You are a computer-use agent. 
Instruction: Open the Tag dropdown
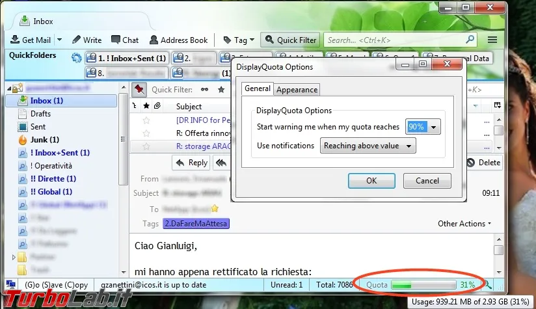[x=239, y=40]
